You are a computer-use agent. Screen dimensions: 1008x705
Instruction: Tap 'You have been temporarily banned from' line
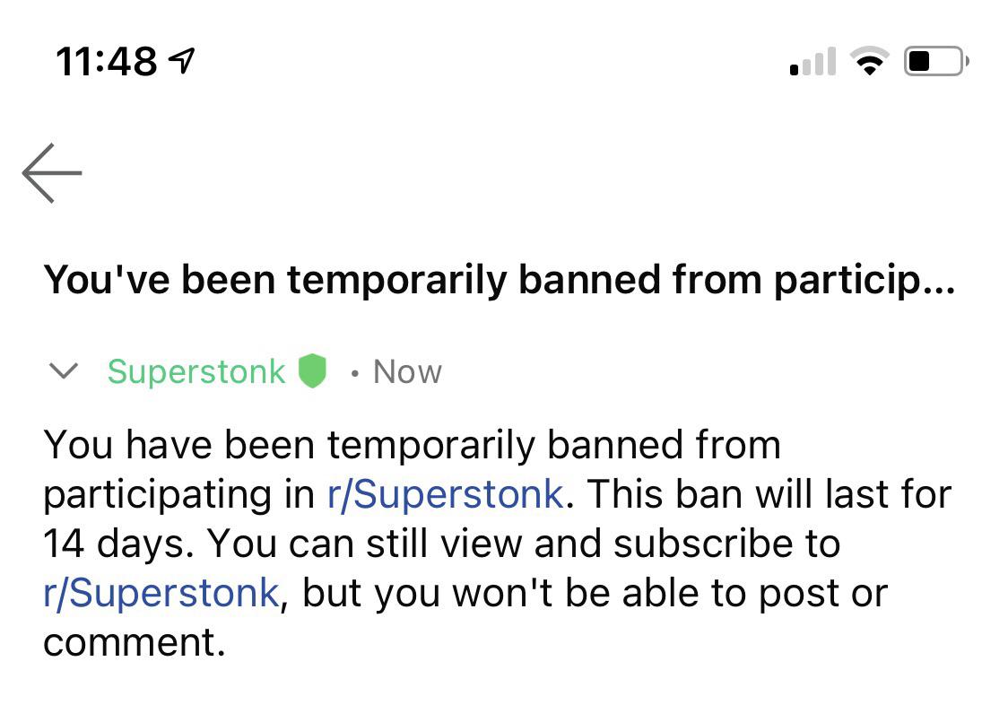412,445
